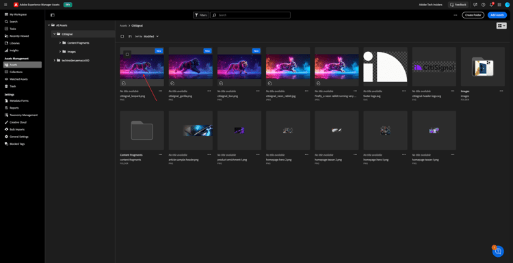The image size is (513, 263).
Task: Click the red Adobe logo icon
Action: [x=16, y=5]
